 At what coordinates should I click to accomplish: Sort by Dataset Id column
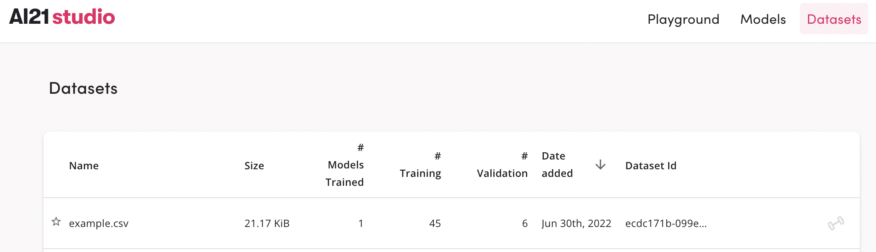tap(651, 165)
